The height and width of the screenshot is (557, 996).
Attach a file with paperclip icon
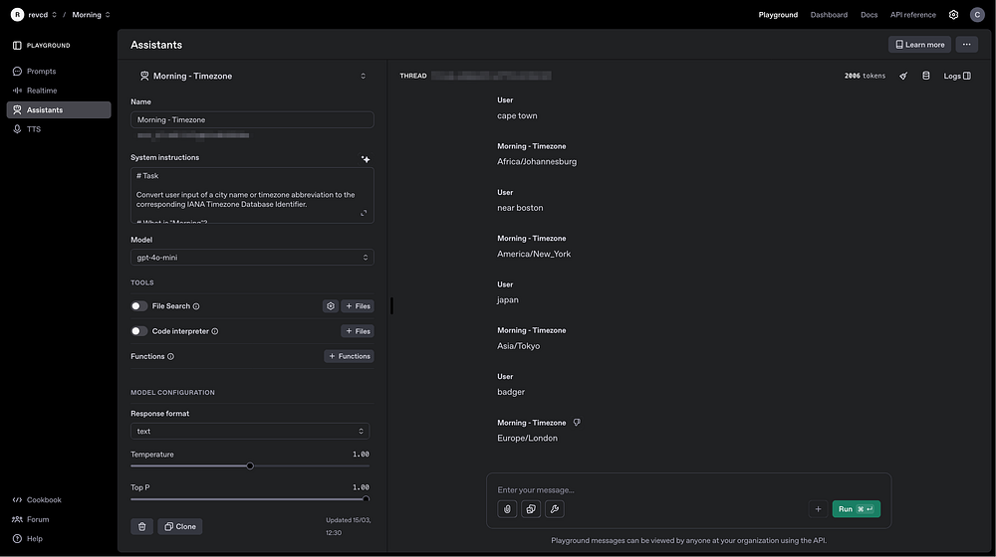[x=507, y=509]
